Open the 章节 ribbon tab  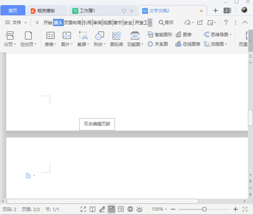(x=118, y=23)
